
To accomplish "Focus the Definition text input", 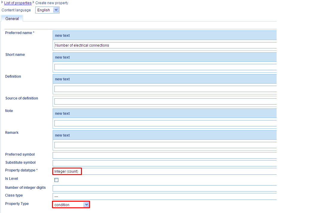I will [x=165, y=89].
